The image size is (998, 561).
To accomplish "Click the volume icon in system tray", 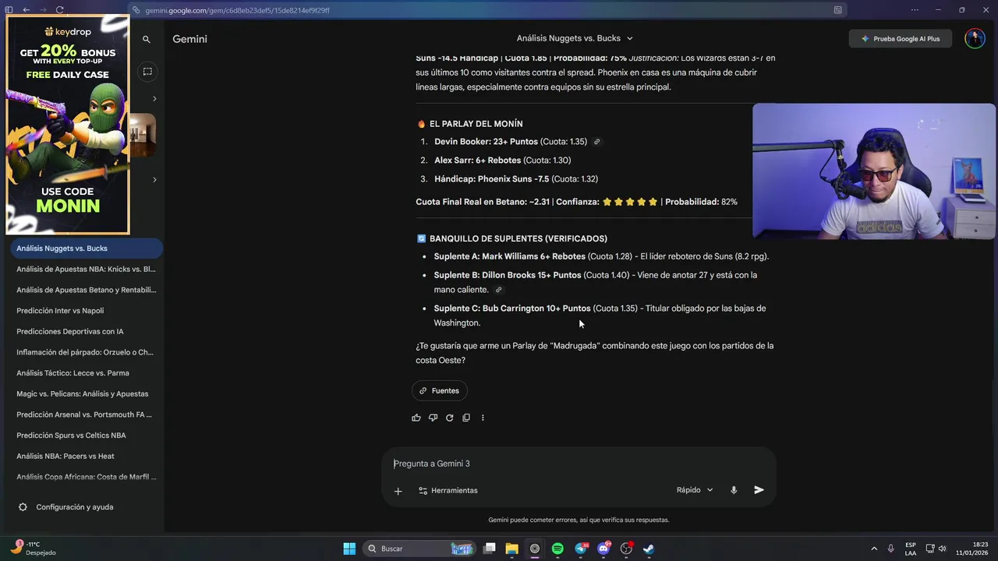I will [943, 549].
